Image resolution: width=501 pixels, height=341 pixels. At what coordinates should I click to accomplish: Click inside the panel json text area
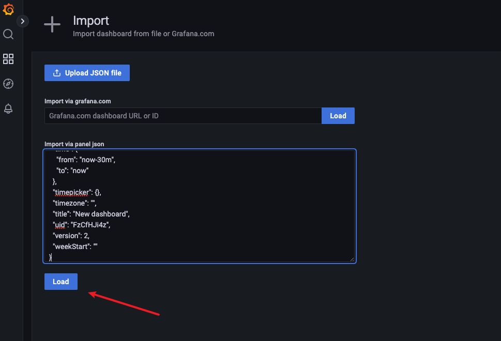200,206
